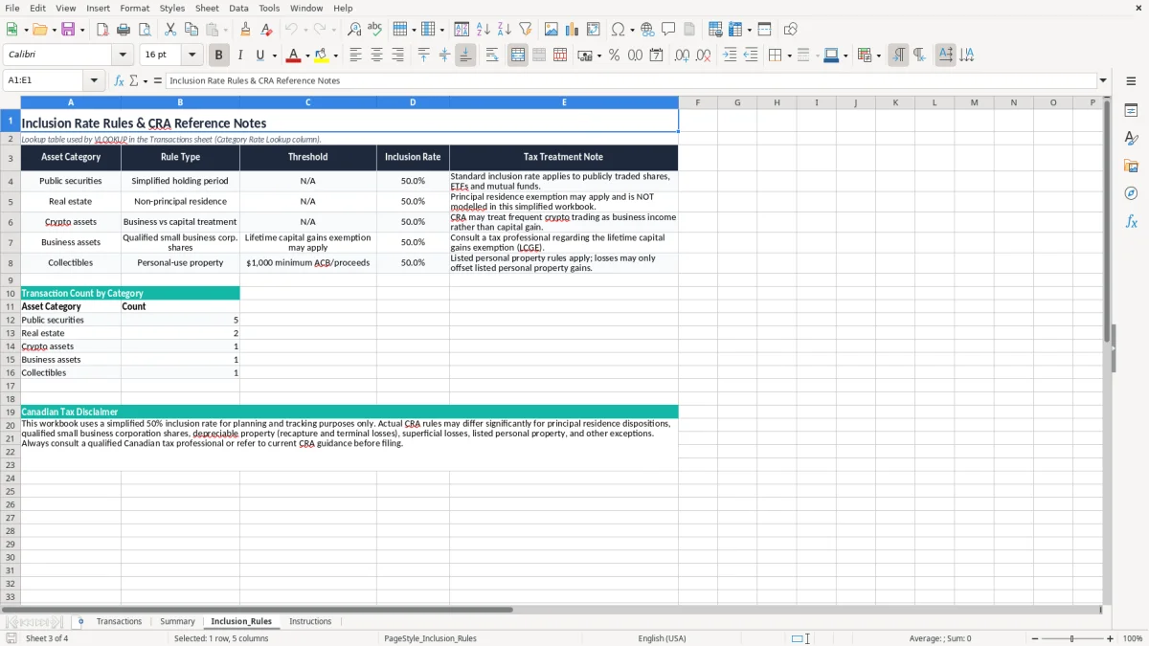Open the sidebar Properties deck

tap(1131, 111)
